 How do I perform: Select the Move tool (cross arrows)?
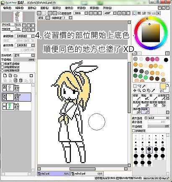(135, 91)
